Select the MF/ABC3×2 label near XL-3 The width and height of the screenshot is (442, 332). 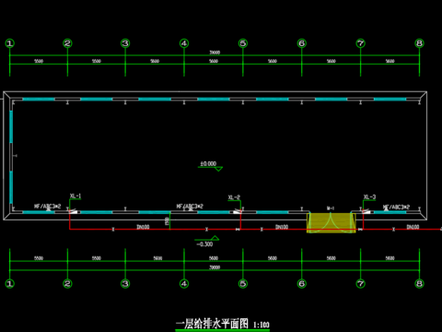coord(396,207)
